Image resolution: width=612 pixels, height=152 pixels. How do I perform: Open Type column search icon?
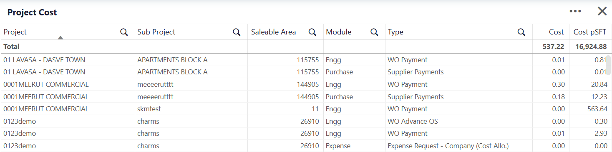click(x=521, y=32)
